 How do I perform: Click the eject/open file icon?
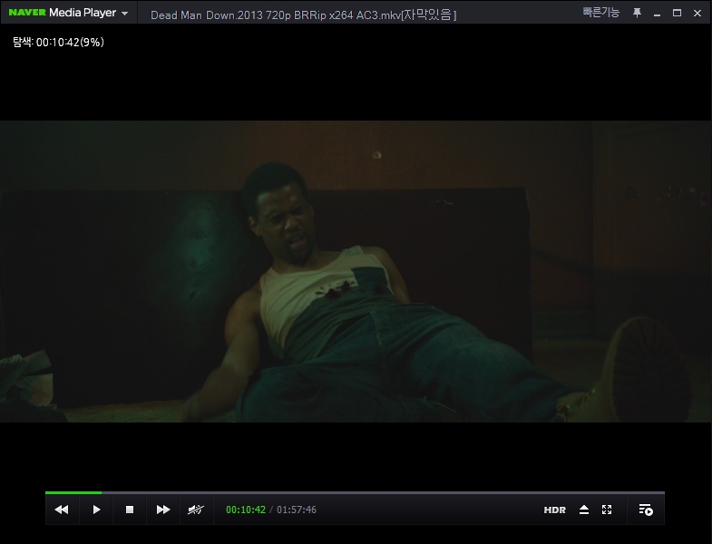click(584, 510)
